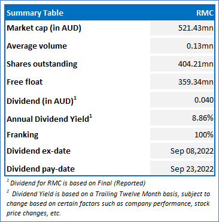
Task: Click the Franking row label
Action: tap(22, 135)
